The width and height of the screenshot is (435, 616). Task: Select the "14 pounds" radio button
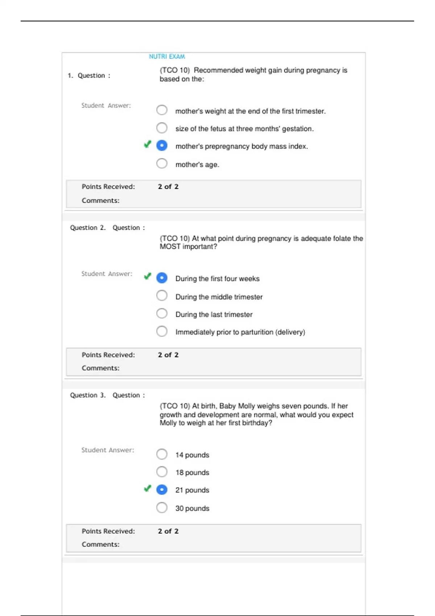[162, 454]
